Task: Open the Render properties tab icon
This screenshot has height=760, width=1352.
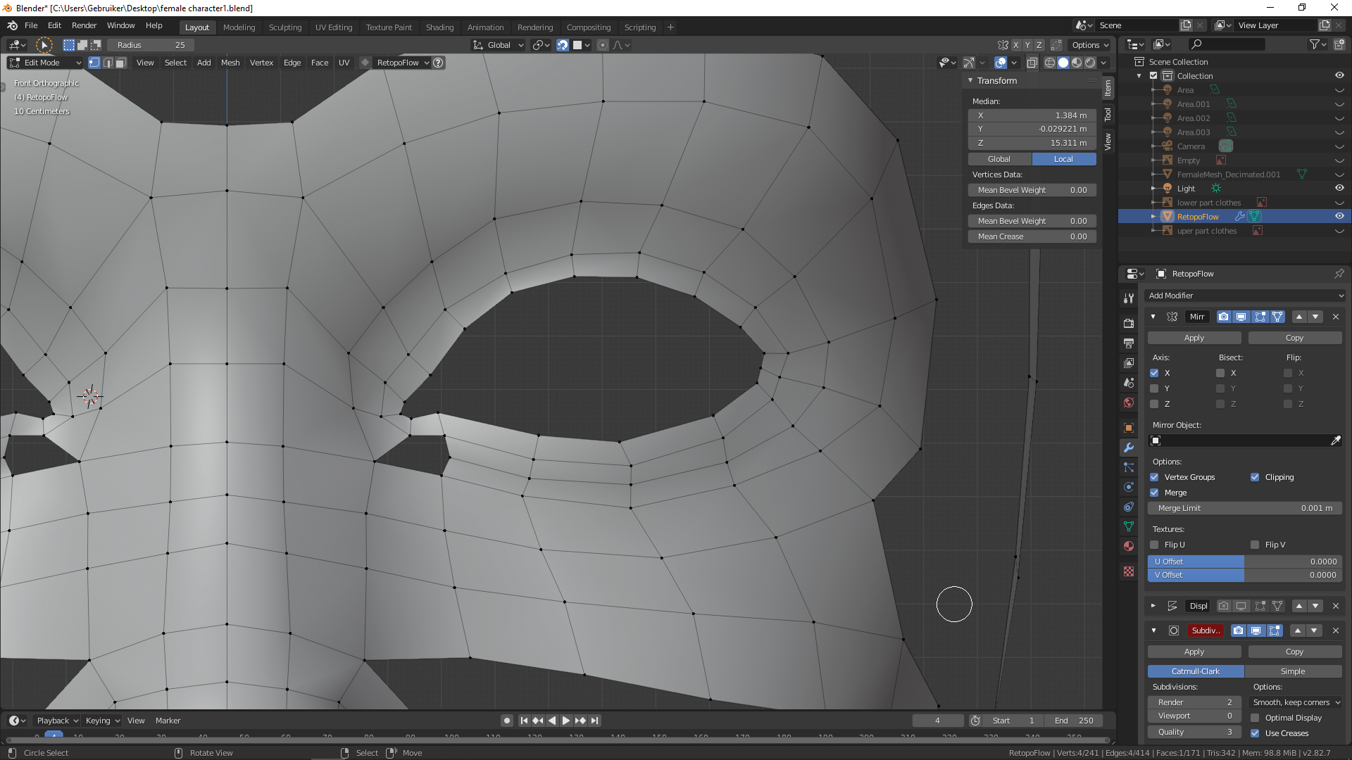Action: pos(1129,323)
